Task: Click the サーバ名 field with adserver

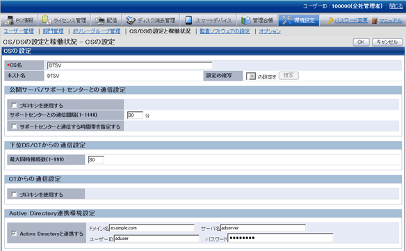Action: point(263,228)
